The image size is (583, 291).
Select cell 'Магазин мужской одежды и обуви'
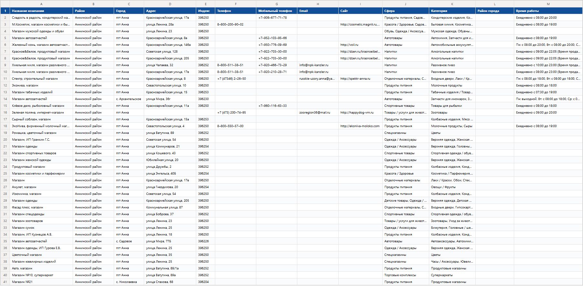[41, 31]
